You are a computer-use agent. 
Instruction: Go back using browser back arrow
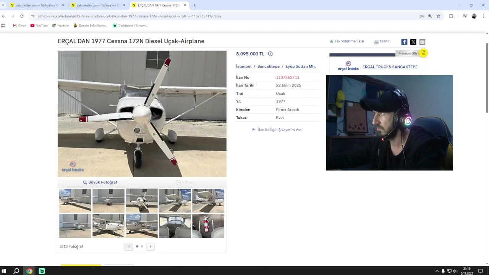[3, 16]
